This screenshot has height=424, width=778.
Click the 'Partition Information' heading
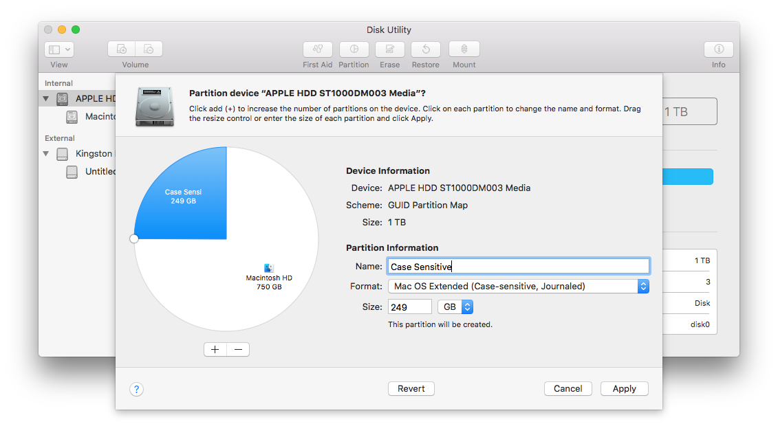(392, 248)
